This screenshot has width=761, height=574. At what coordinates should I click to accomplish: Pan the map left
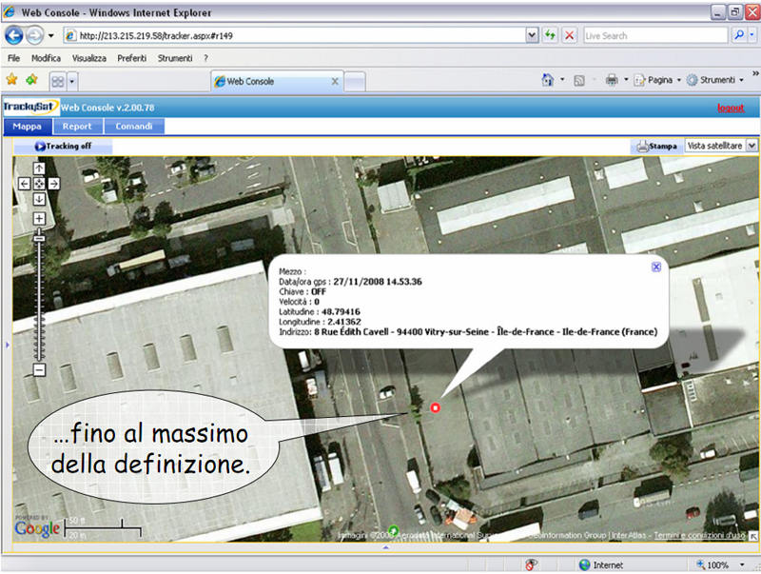24,184
